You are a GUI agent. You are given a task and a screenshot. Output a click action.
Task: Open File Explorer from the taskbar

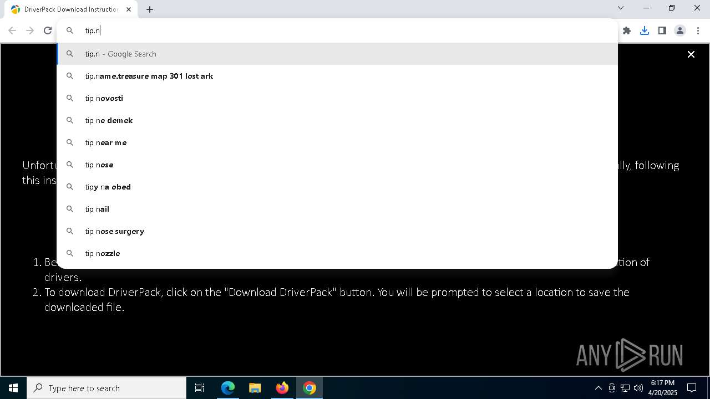[255, 388]
